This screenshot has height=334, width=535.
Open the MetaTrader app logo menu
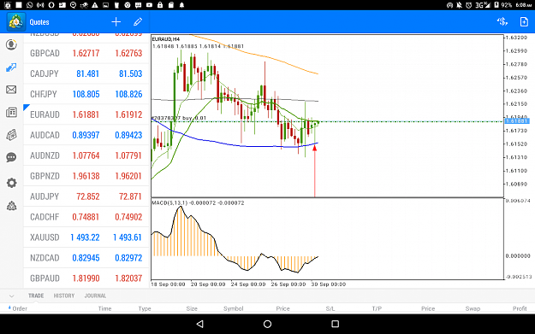tap(16, 22)
